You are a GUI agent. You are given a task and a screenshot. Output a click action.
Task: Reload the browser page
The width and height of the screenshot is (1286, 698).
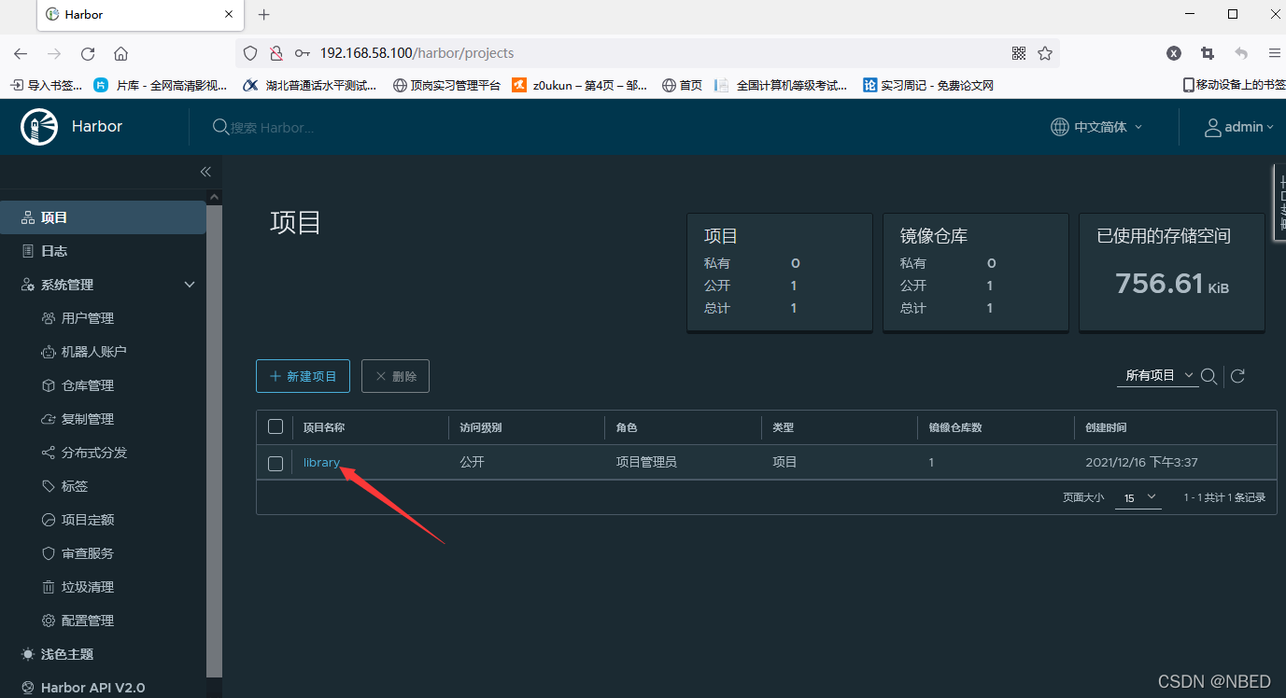pos(88,53)
